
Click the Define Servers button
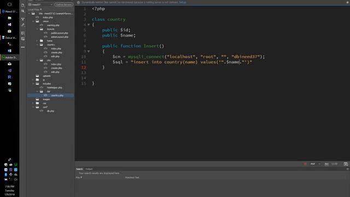click(63, 4)
